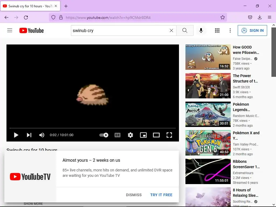Click the scrollbar up arrow
Image resolution: width=276 pixels, height=207 pixels.
(274, 25)
